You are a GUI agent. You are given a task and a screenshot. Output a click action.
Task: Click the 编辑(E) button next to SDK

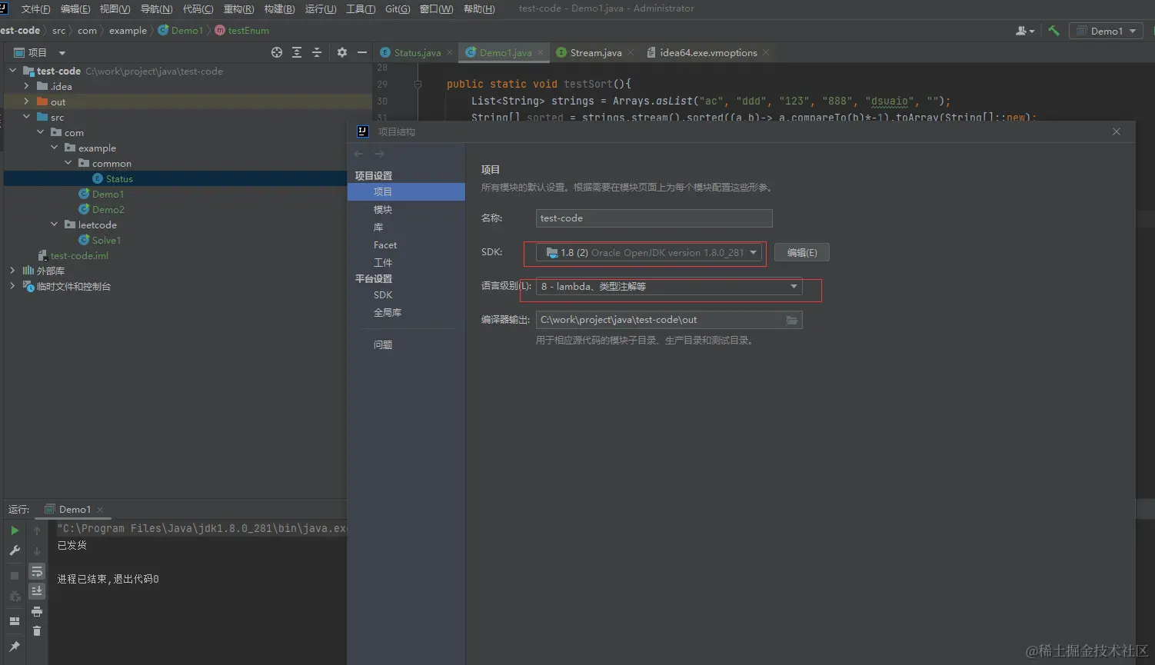[802, 252]
